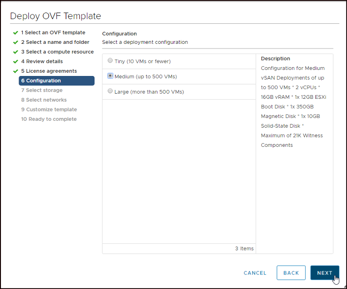Click checkmark icon next to Select a name and folder
The height and width of the screenshot is (289, 347).
click(x=15, y=42)
